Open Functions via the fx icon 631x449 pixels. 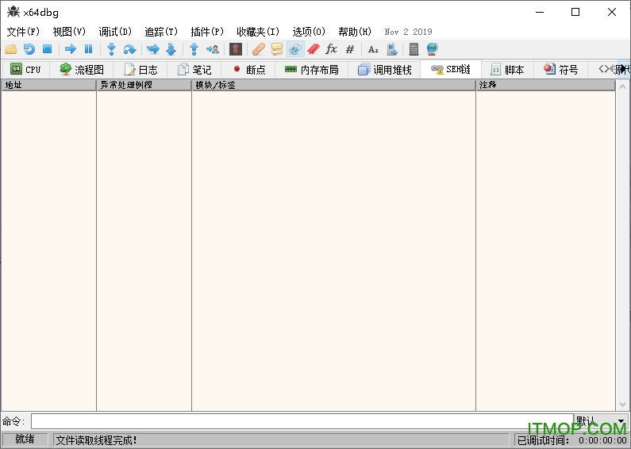pyautogui.click(x=331, y=49)
